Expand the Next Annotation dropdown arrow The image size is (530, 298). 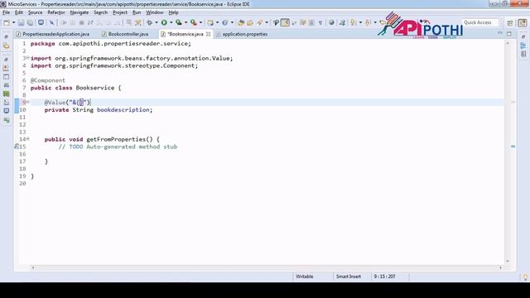360,22
